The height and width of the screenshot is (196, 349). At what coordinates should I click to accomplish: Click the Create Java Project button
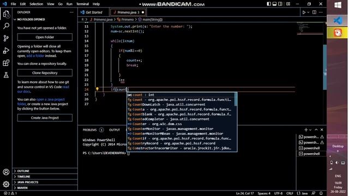coord(45,118)
